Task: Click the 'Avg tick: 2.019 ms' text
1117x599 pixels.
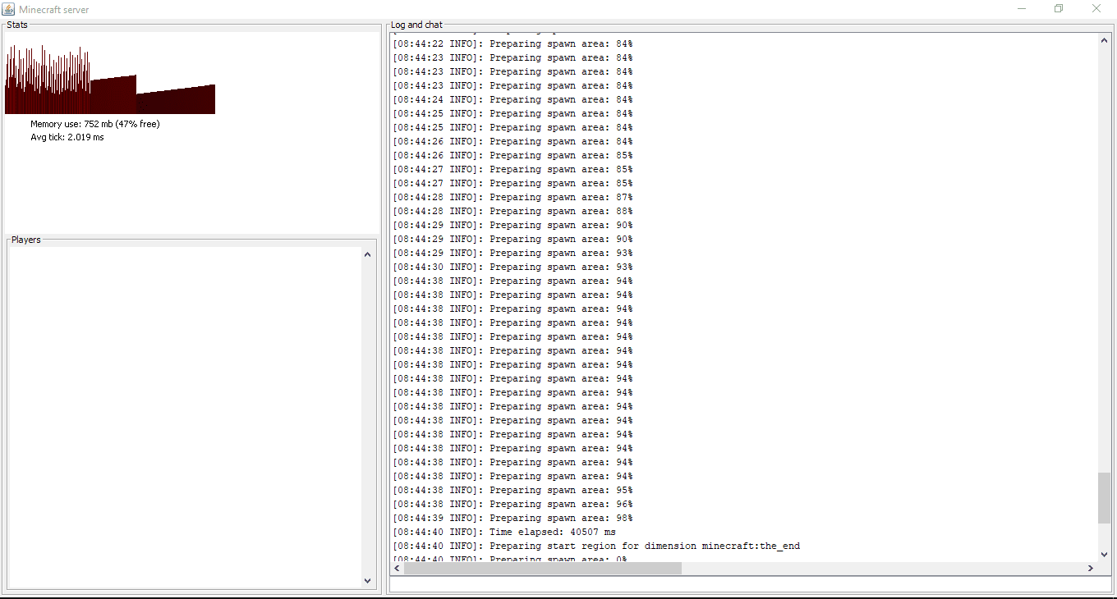Action: point(67,137)
